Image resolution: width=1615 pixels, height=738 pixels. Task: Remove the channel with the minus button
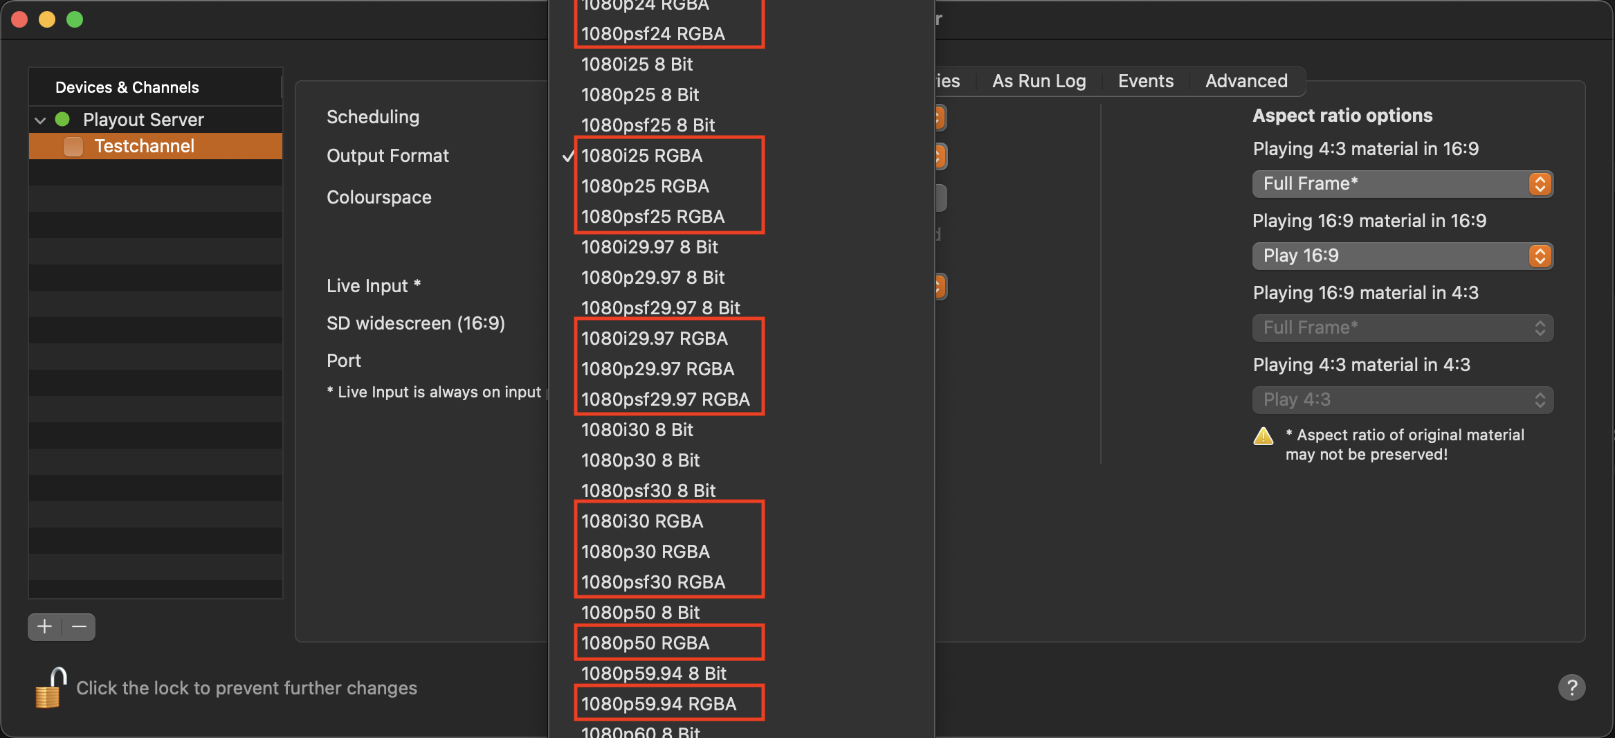(x=79, y=627)
